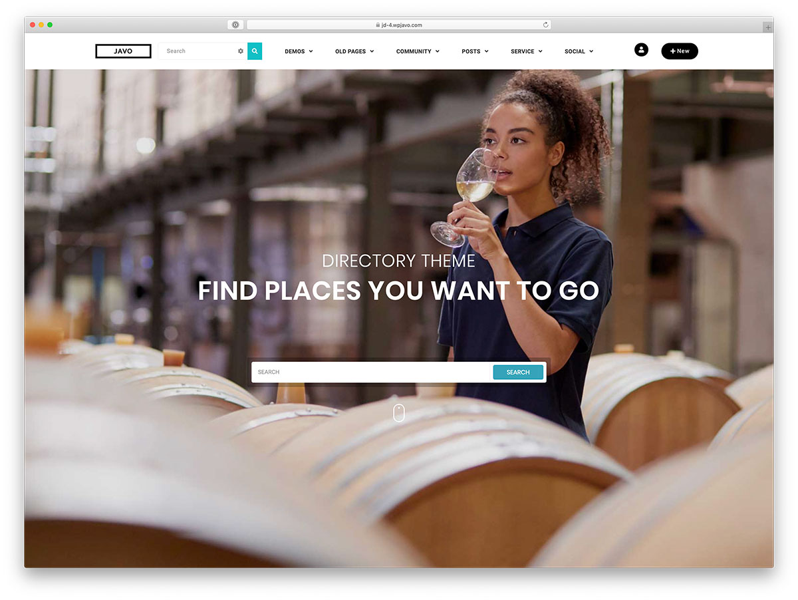The image size is (798, 600).
Task: Click the green macOS fullscreen window button
Action: [50, 25]
